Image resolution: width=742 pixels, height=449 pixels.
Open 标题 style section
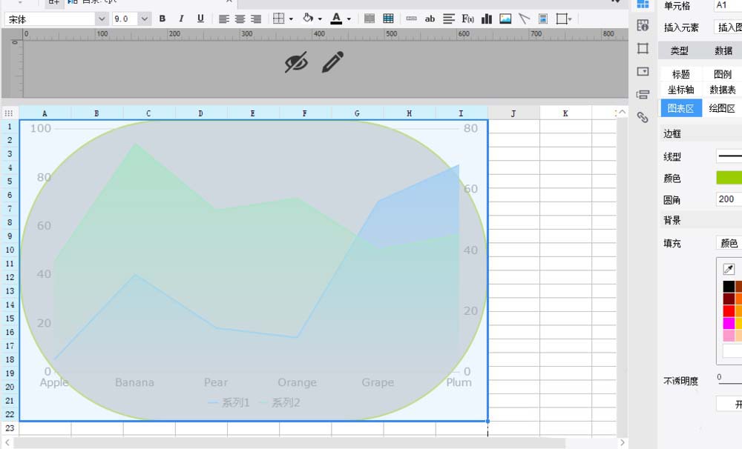coord(681,74)
